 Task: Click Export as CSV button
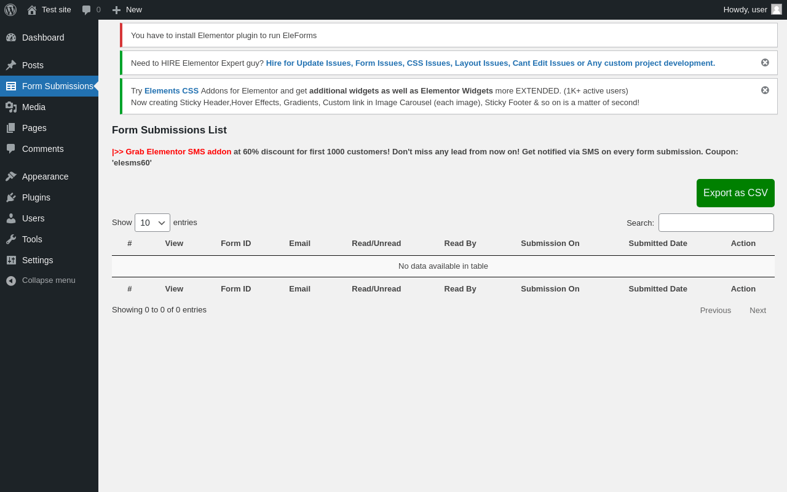(735, 193)
